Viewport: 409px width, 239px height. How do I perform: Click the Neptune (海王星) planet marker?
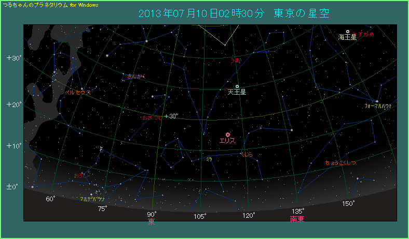tap(348, 32)
